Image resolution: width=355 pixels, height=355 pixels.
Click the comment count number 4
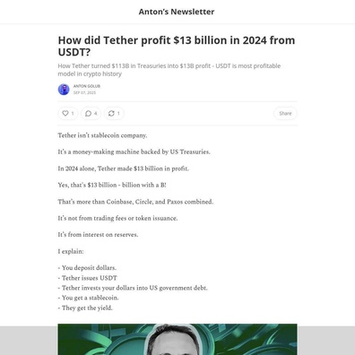(x=96, y=113)
